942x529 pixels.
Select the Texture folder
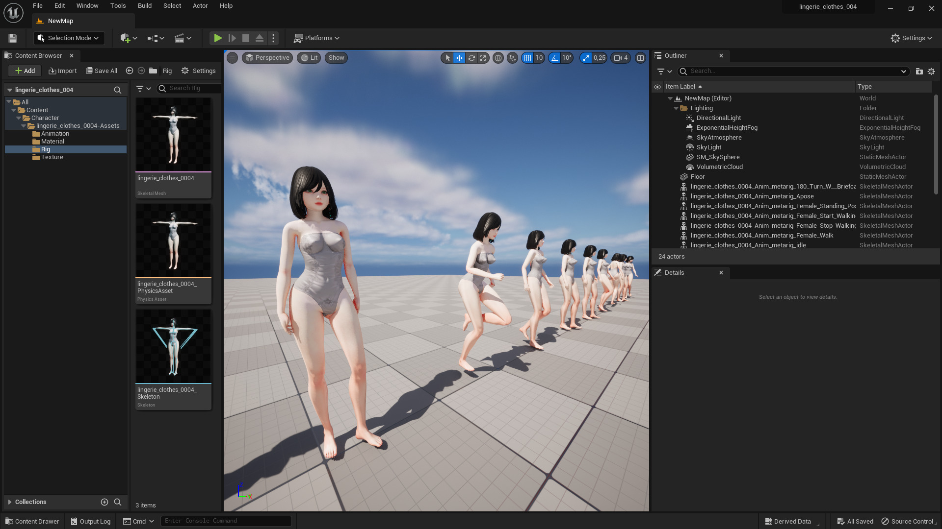[52, 157]
